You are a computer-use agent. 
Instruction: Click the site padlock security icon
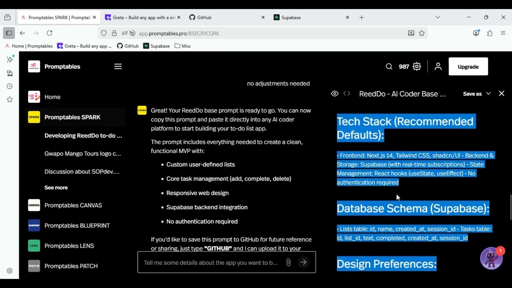[114, 33]
